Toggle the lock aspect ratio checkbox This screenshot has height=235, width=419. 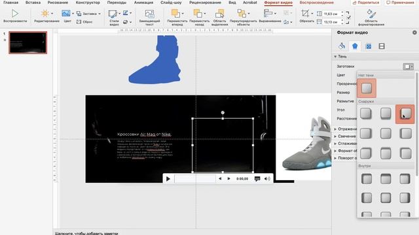(349, 18)
